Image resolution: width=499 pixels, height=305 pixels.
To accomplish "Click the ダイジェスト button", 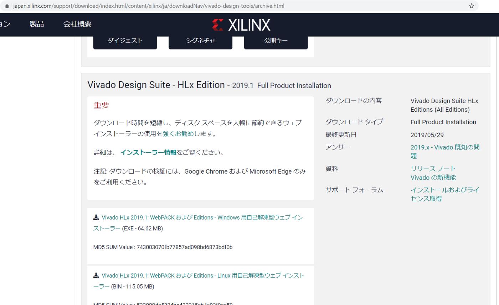I will (x=125, y=41).
